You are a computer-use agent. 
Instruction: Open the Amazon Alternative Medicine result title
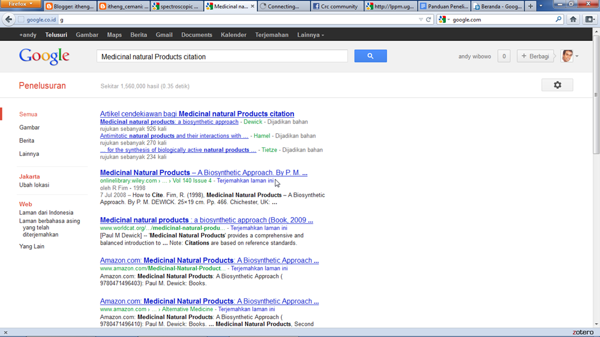(209, 301)
